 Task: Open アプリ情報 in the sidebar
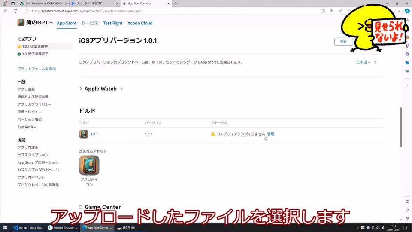point(26,89)
